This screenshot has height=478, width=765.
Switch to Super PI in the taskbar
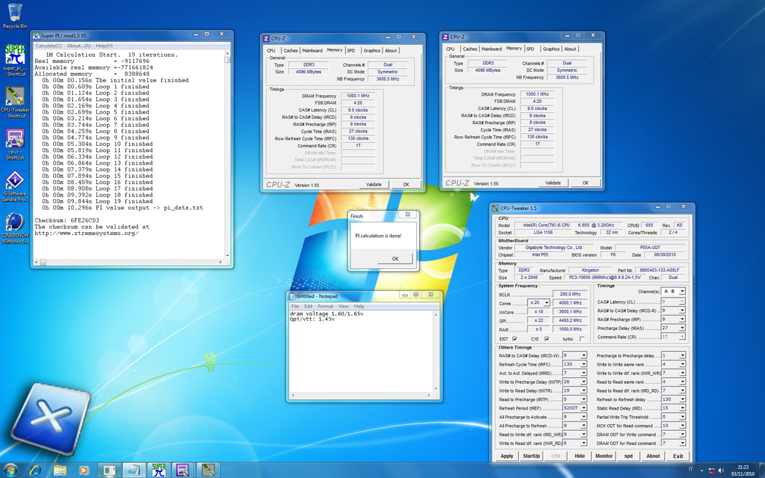point(158,469)
